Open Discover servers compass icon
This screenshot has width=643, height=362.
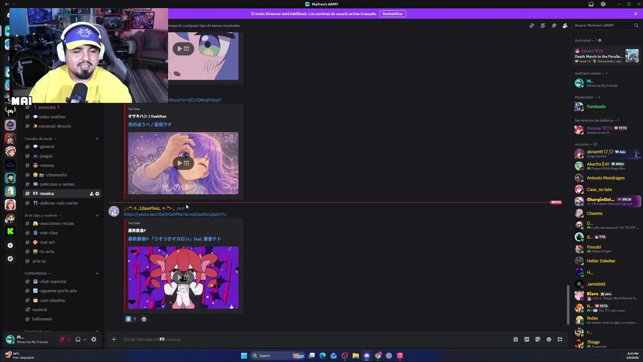click(10, 259)
